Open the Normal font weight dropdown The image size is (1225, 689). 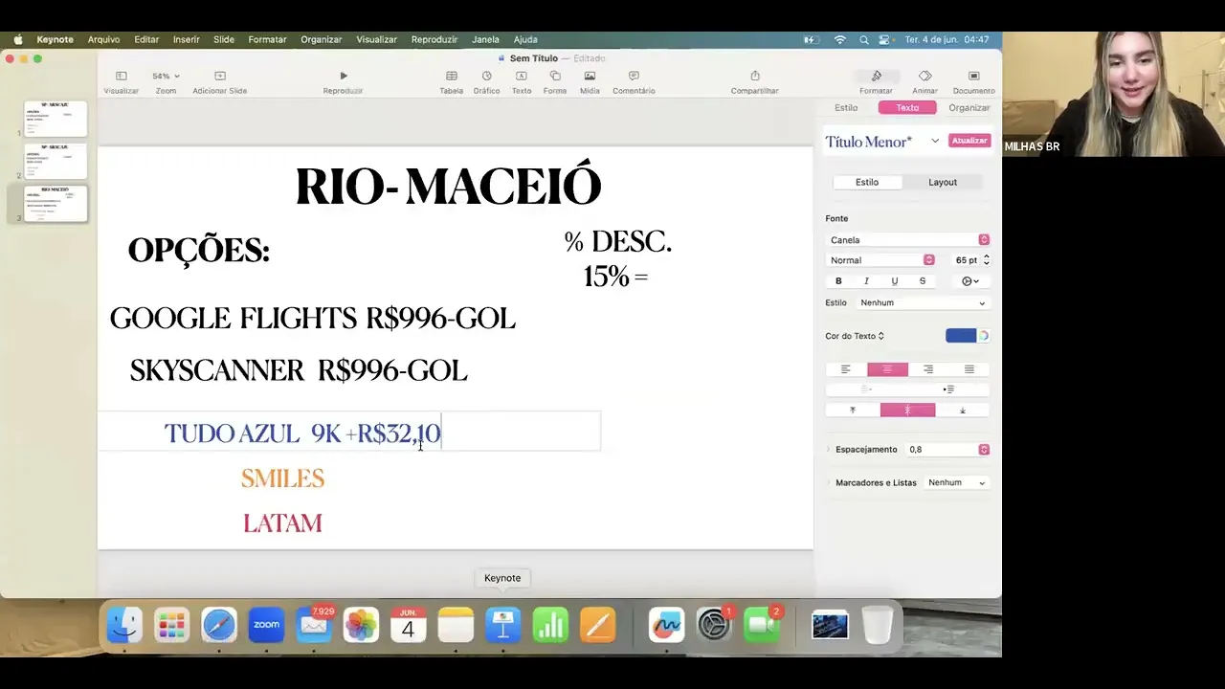[880, 260]
